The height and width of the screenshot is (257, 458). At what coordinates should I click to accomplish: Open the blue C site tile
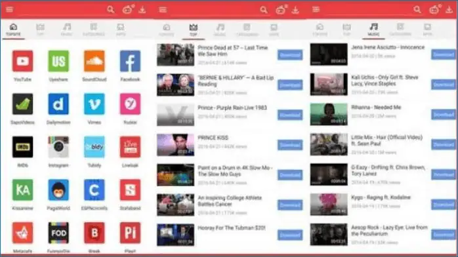(x=94, y=190)
